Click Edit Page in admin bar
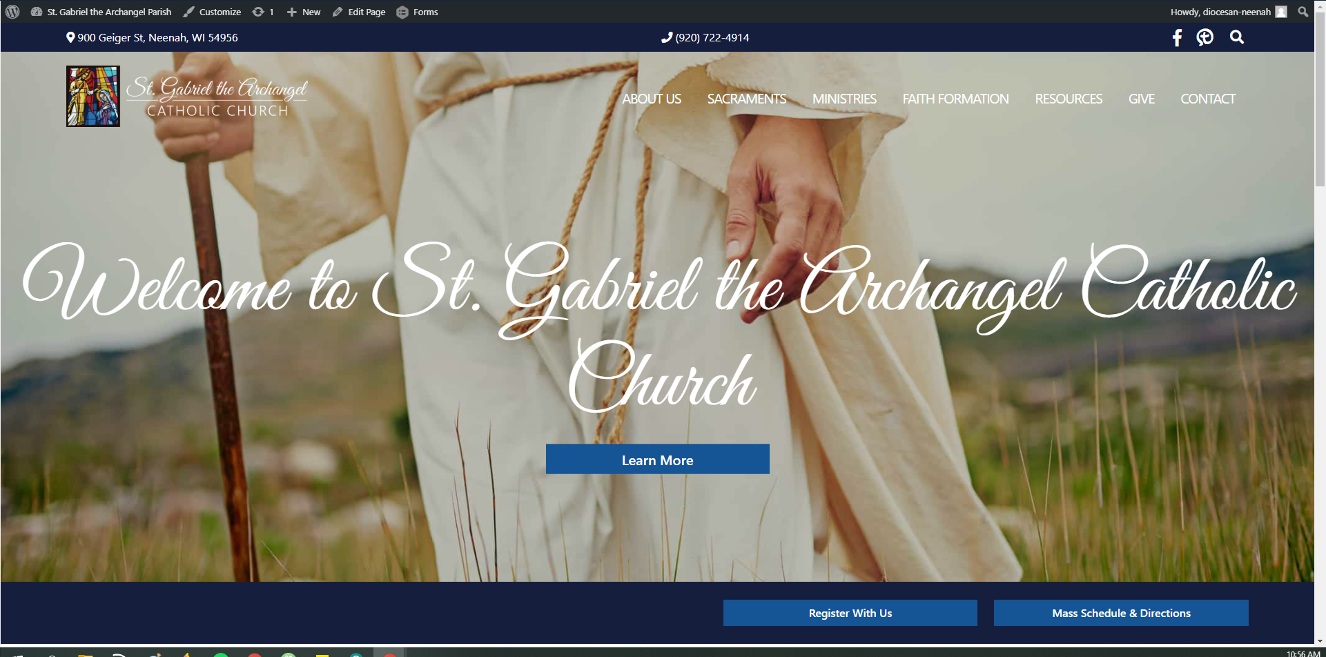 [x=366, y=12]
